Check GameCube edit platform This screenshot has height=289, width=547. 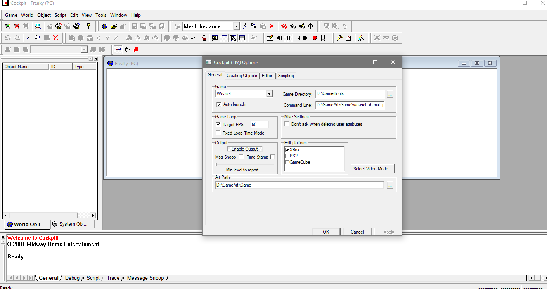click(287, 162)
